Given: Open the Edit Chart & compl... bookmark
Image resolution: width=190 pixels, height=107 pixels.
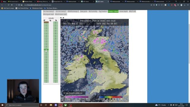Looking at the screenshot, I should tap(8, 8).
